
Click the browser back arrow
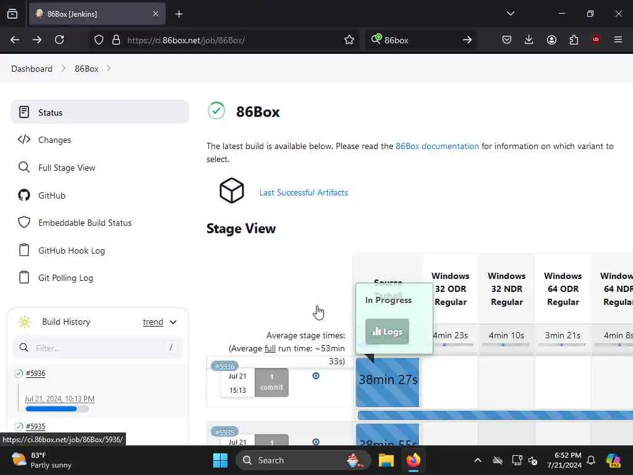click(x=15, y=40)
